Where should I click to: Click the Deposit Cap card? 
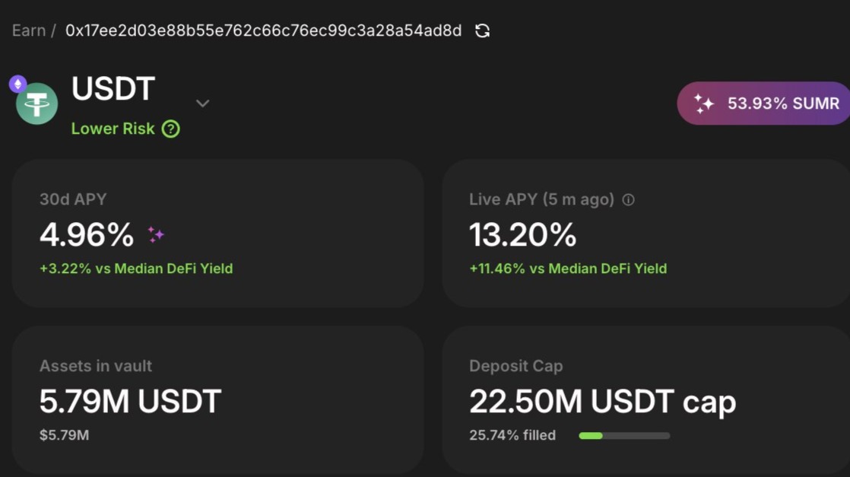pos(645,399)
